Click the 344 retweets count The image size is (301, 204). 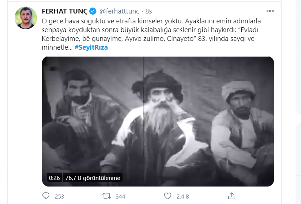[x=120, y=197]
